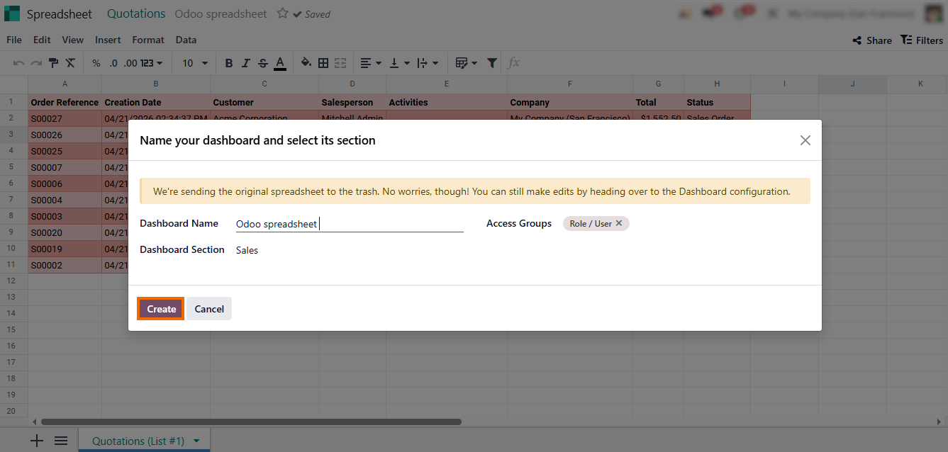Click the paint format icon
This screenshot has width=948, height=452.
click(53, 63)
